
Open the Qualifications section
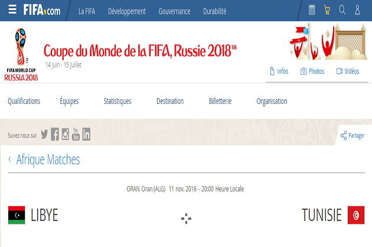click(x=24, y=102)
